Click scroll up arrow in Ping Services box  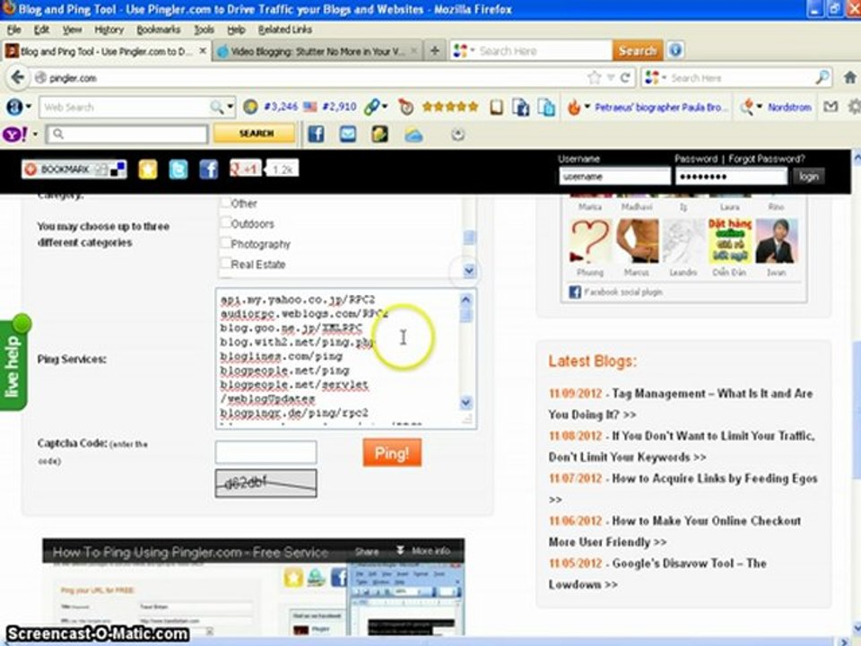point(465,300)
